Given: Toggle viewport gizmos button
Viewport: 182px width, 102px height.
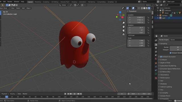Looking at the screenshot, I should coord(128,8).
